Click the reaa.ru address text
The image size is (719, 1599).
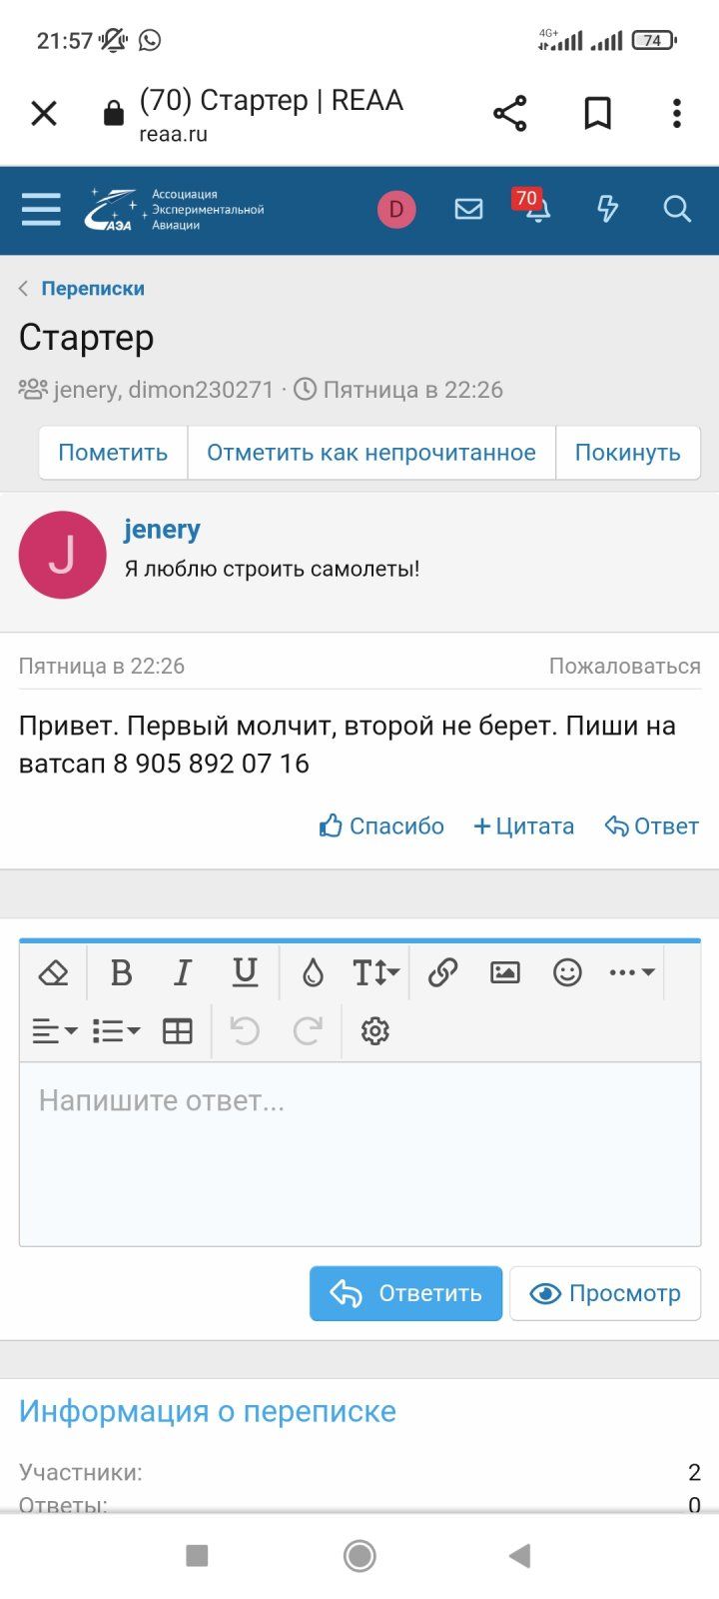tap(174, 134)
